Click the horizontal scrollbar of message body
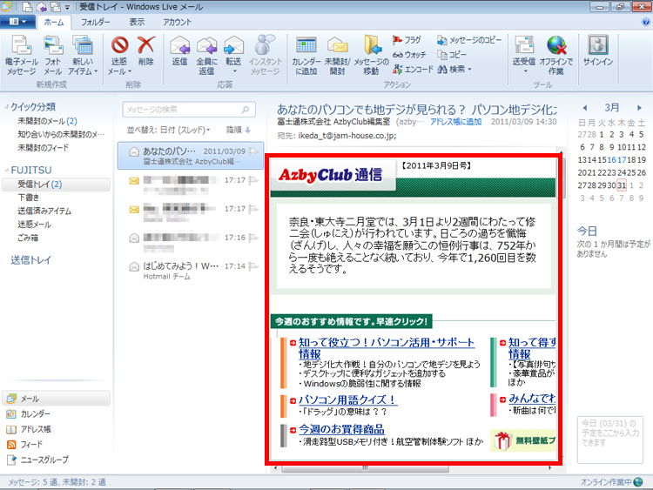This screenshot has height=490, width=653. [x=365, y=468]
